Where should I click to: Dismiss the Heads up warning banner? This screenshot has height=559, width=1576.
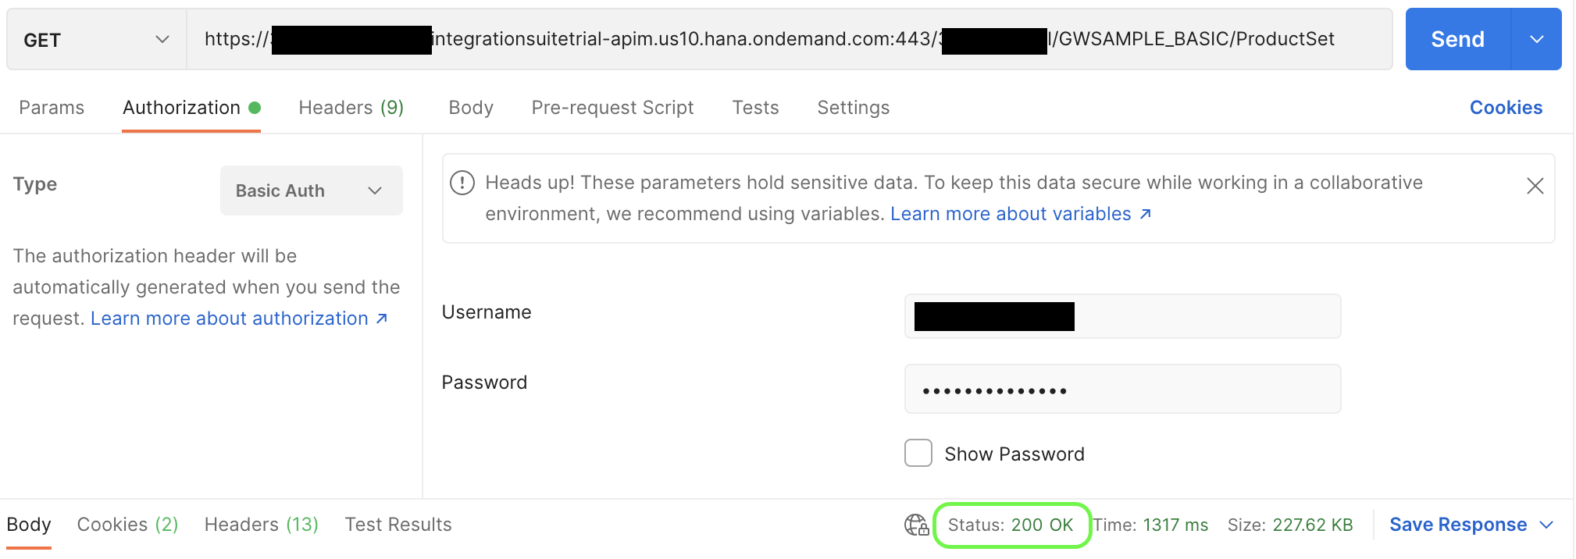click(1535, 186)
